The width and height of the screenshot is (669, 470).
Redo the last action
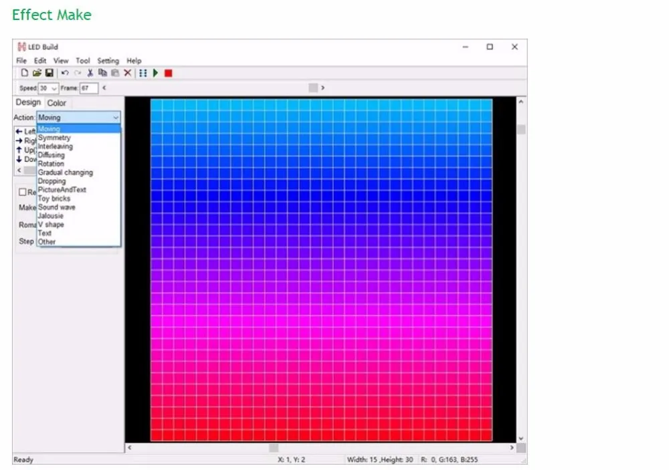coord(77,73)
